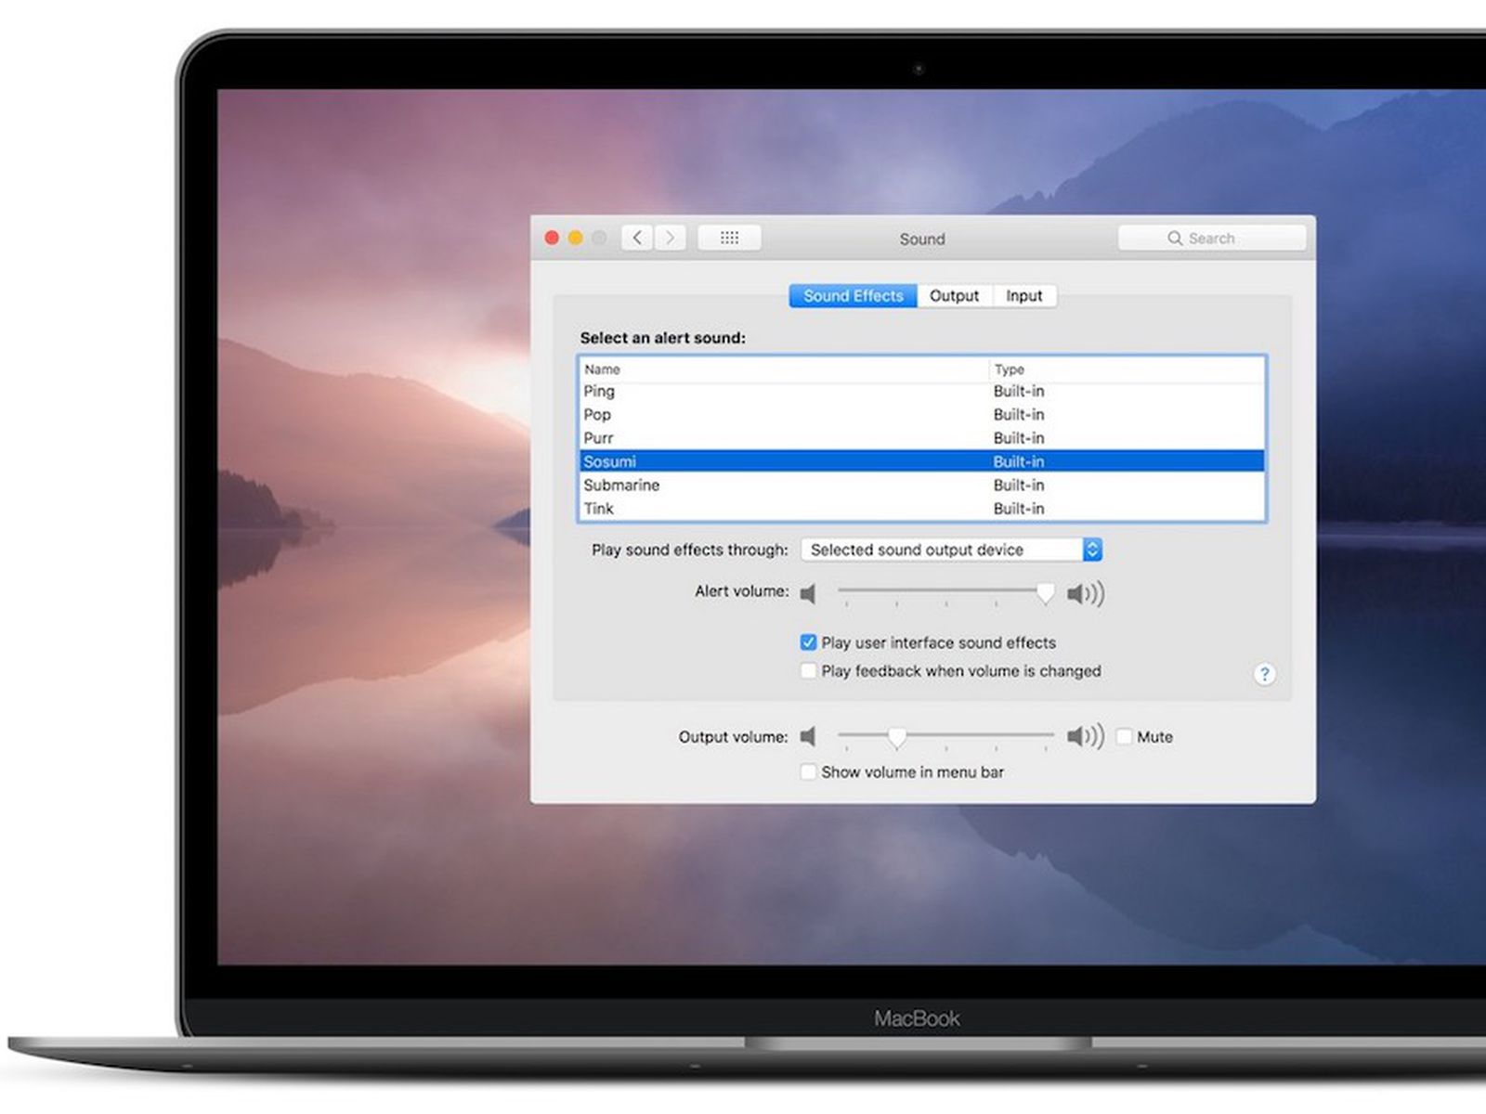1486x1114 pixels.
Task: Select the Sound Effects tab
Action: tap(853, 296)
